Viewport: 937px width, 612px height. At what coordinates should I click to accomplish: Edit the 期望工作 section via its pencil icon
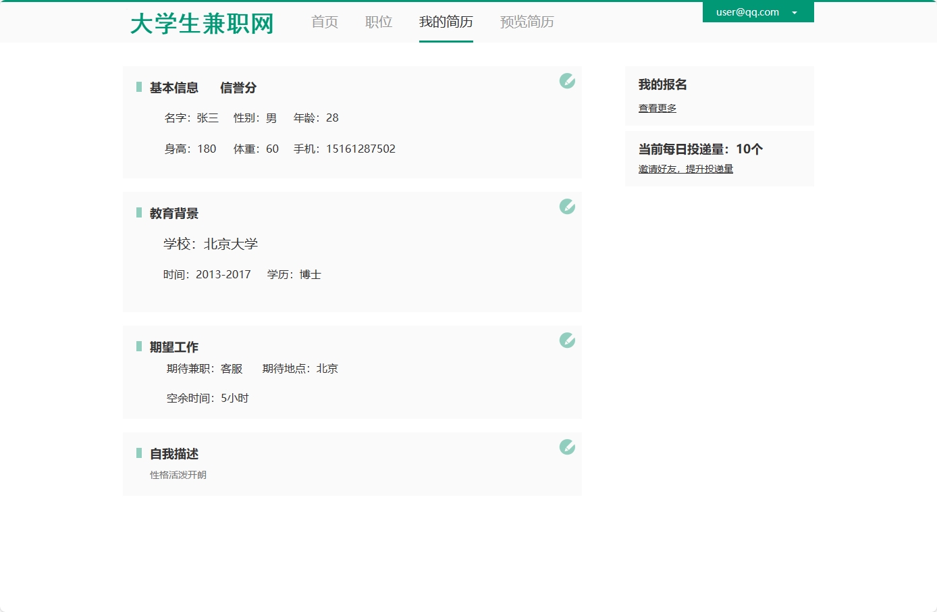(567, 341)
